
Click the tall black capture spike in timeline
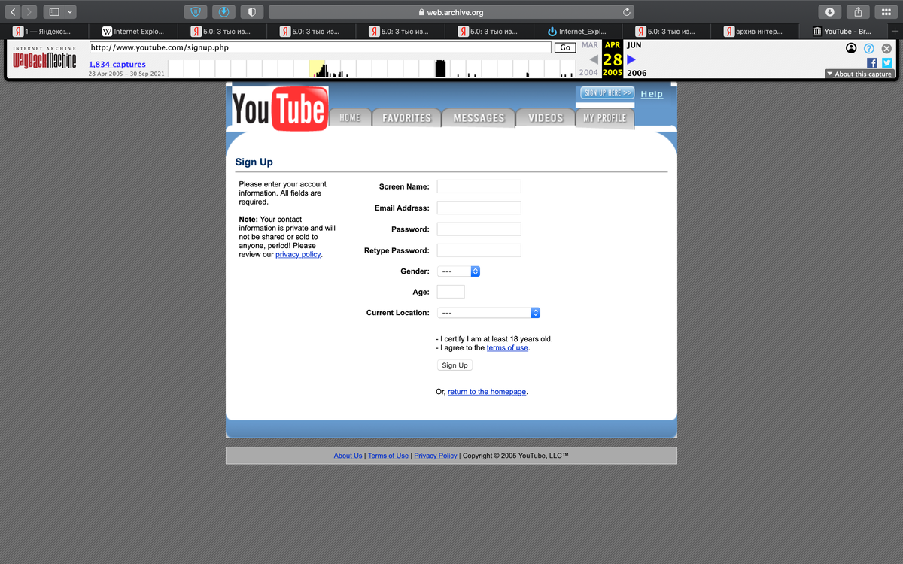point(440,69)
